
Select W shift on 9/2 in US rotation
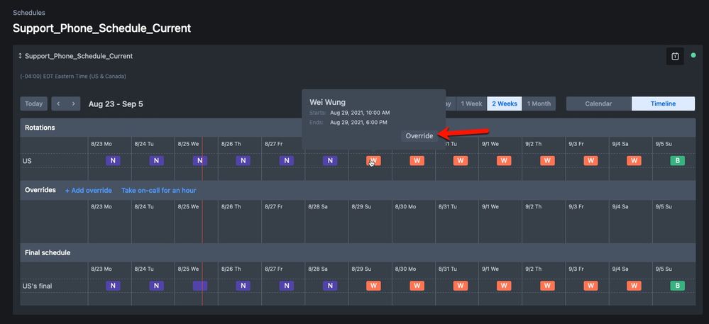547,160
